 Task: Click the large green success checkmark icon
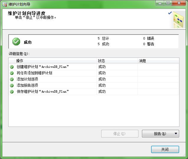point(16,42)
